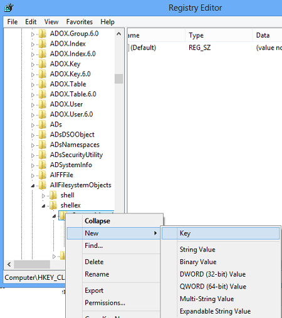
Task: Click the tree vertical scrollbar thumb
Action: click(x=118, y=79)
